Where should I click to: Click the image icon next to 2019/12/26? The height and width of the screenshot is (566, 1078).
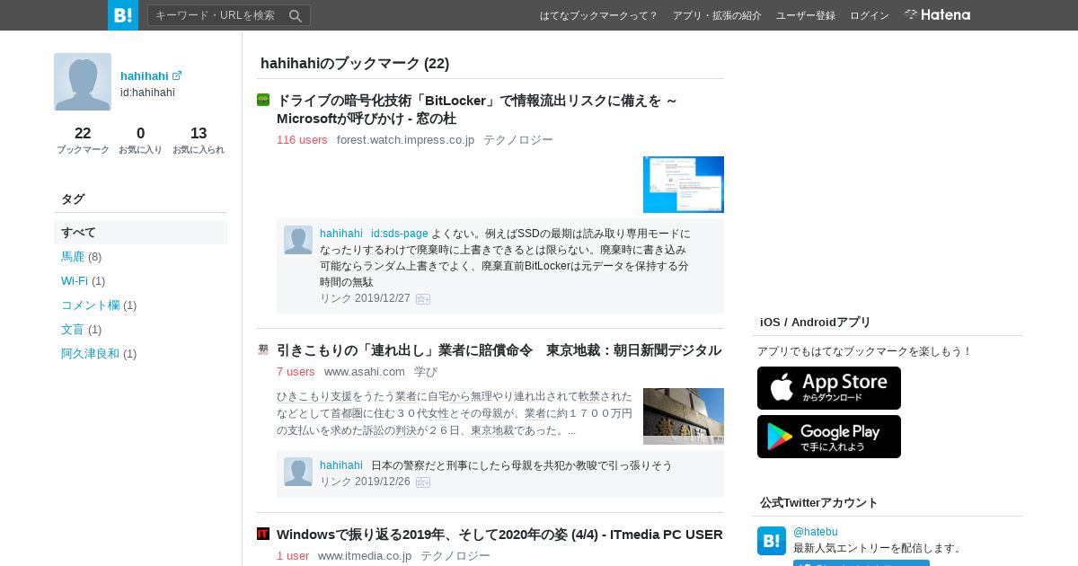[423, 482]
